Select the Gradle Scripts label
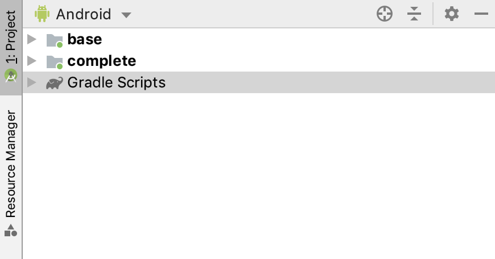This screenshot has height=259, width=495. click(x=116, y=82)
